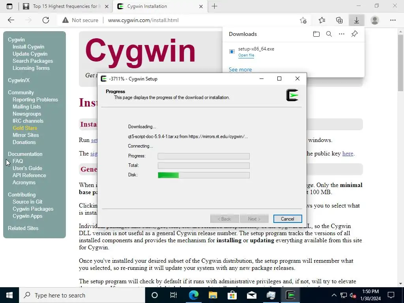Image resolution: width=404 pixels, height=303 pixels.
Task: Open Microsoft Edge from taskbar
Action: [193, 295]
